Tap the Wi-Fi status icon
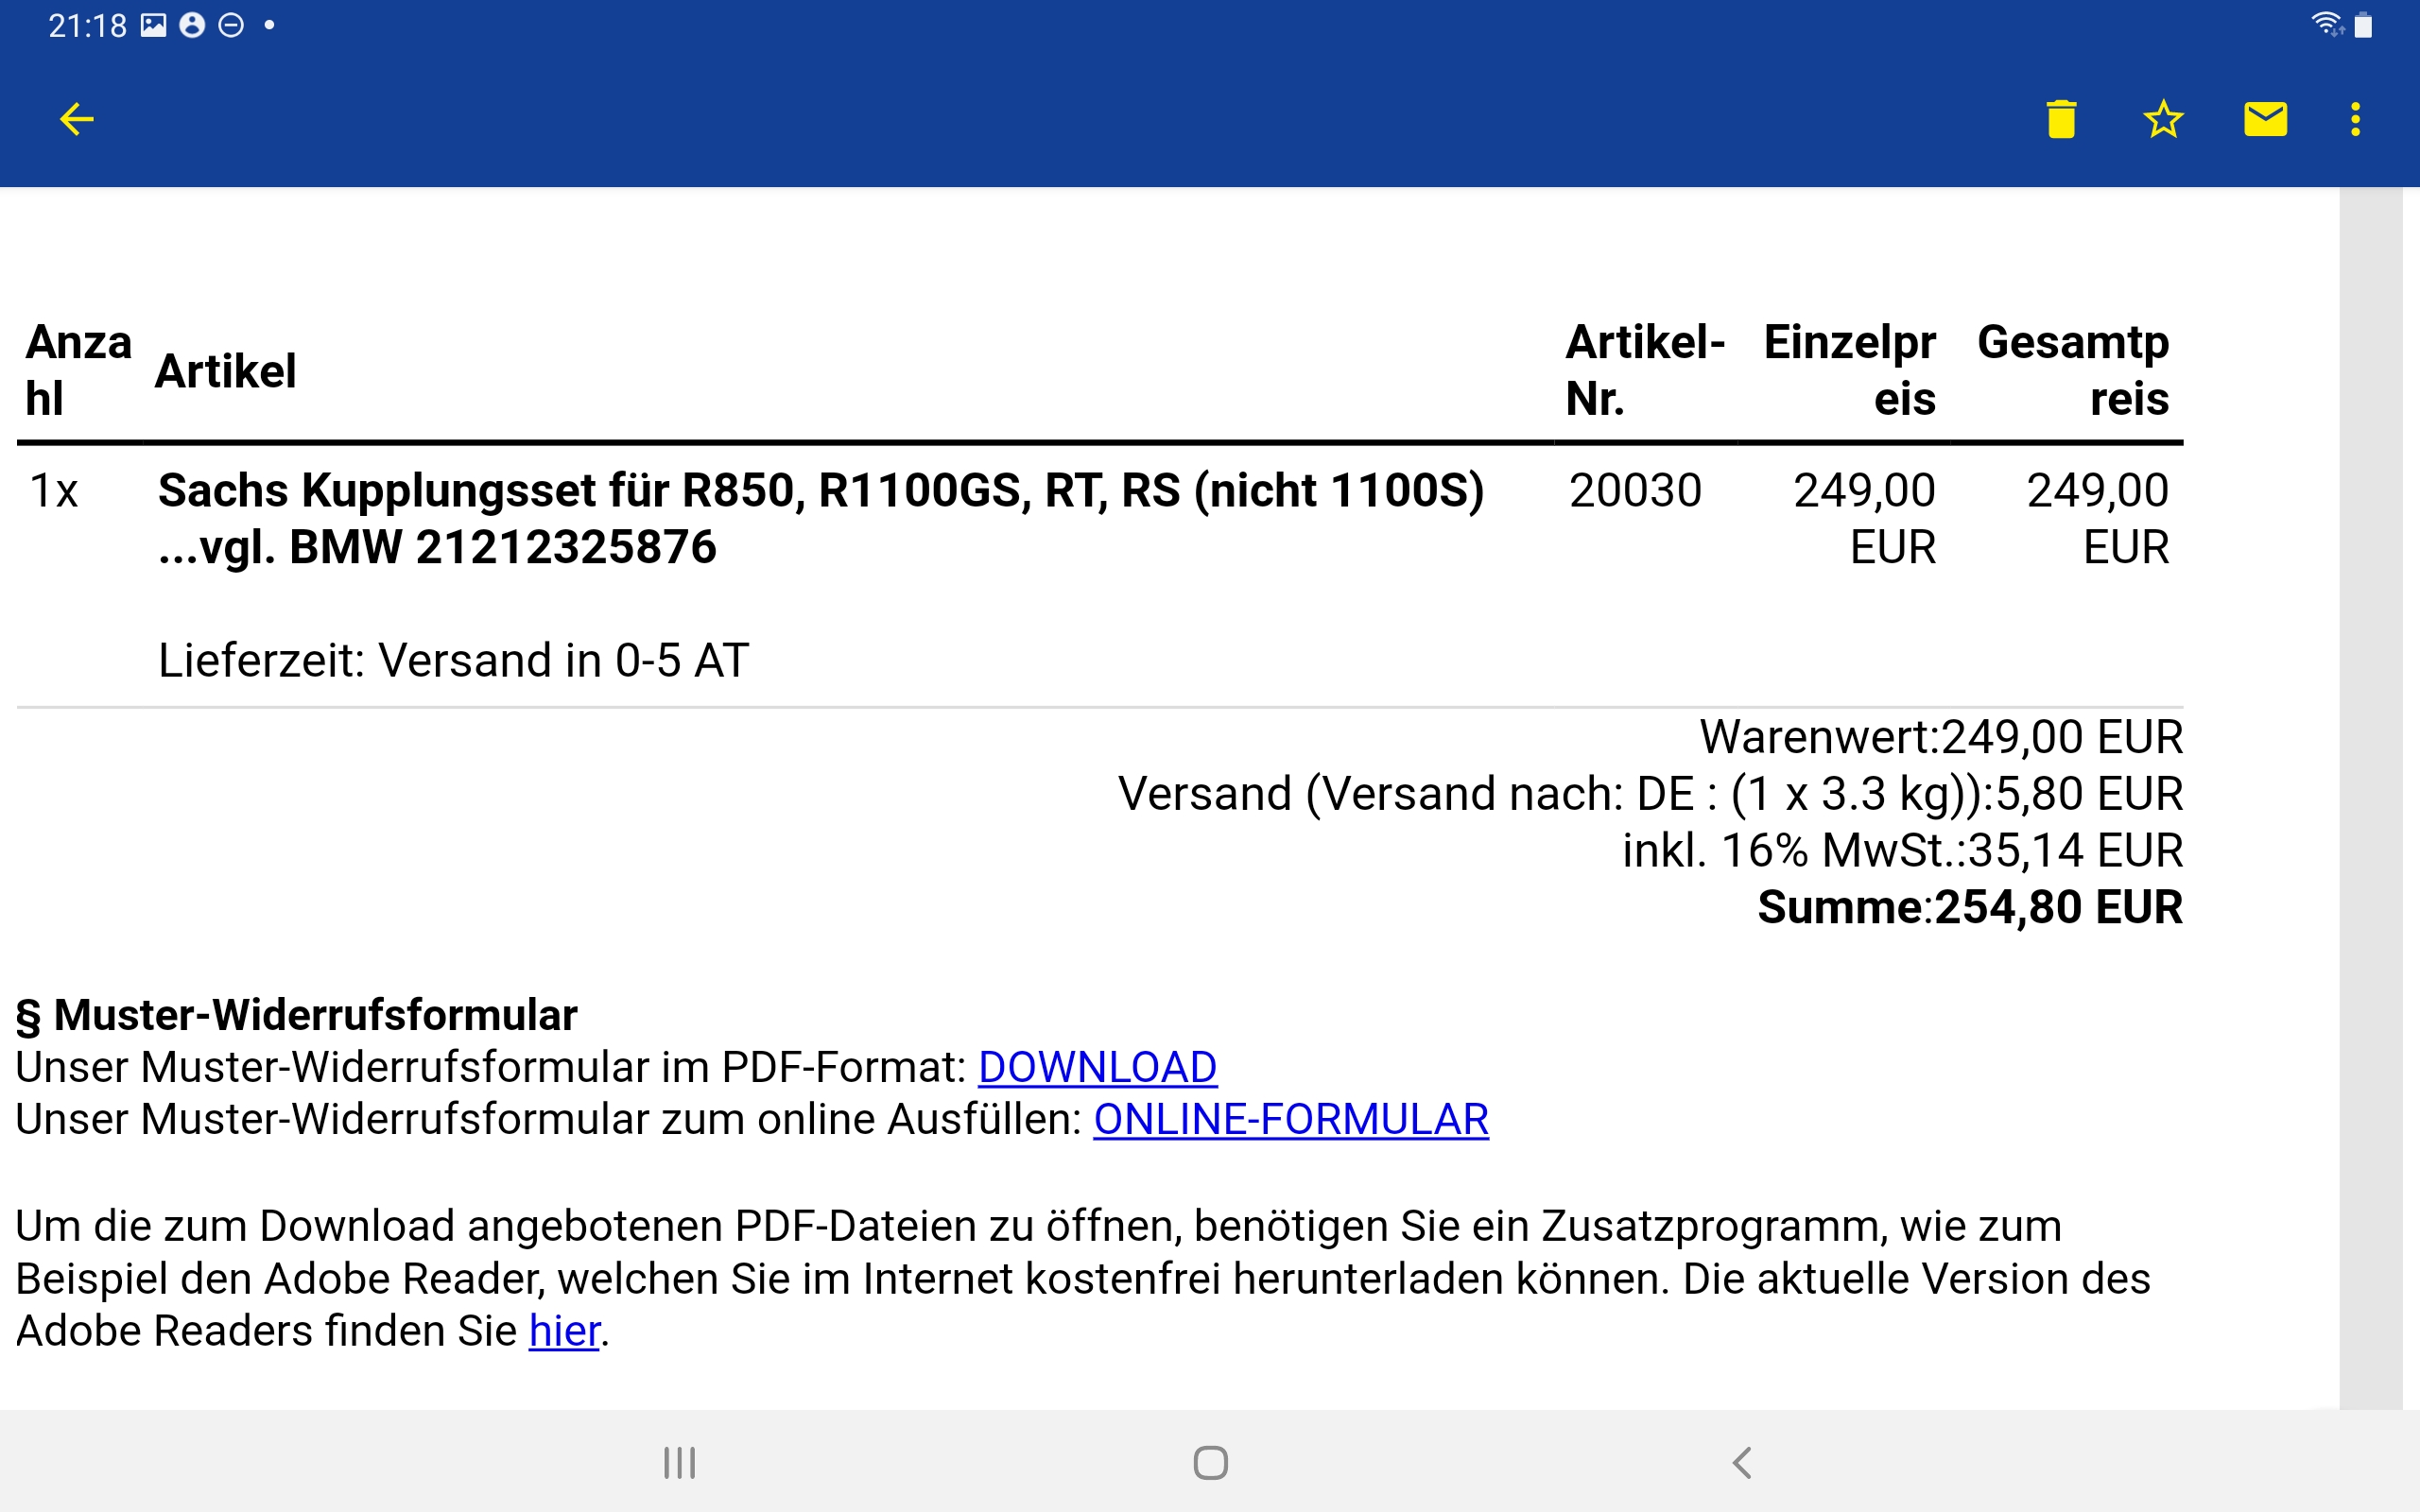This screenshot has height=1512, width=2420. [x=2328, y=24]
